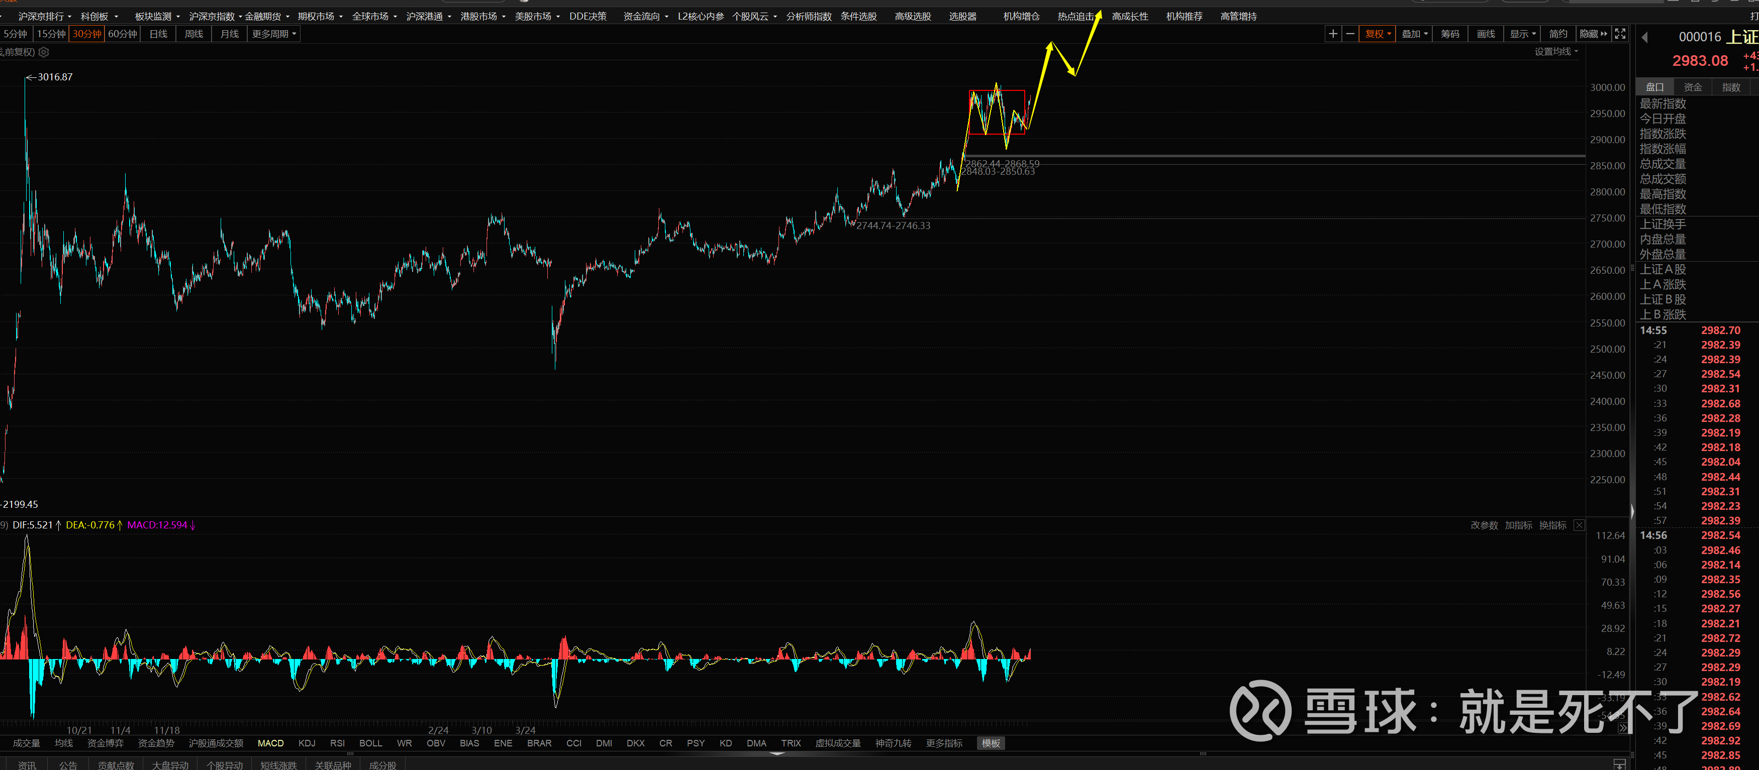Open the 设置均线 moving average dropdown
This screenshot has width=1759, height=770.
click(x=1556, y=52)
